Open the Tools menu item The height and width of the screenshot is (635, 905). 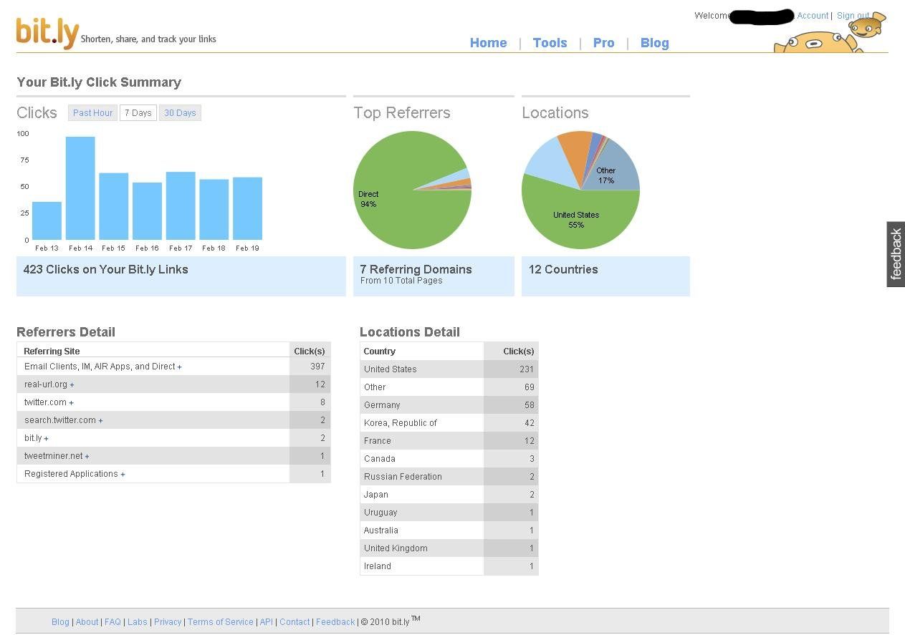[x=550, y=43]
